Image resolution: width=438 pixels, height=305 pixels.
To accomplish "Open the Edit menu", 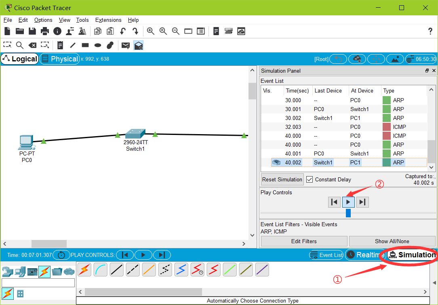I will pyautogui.click(x=23, y=20).
